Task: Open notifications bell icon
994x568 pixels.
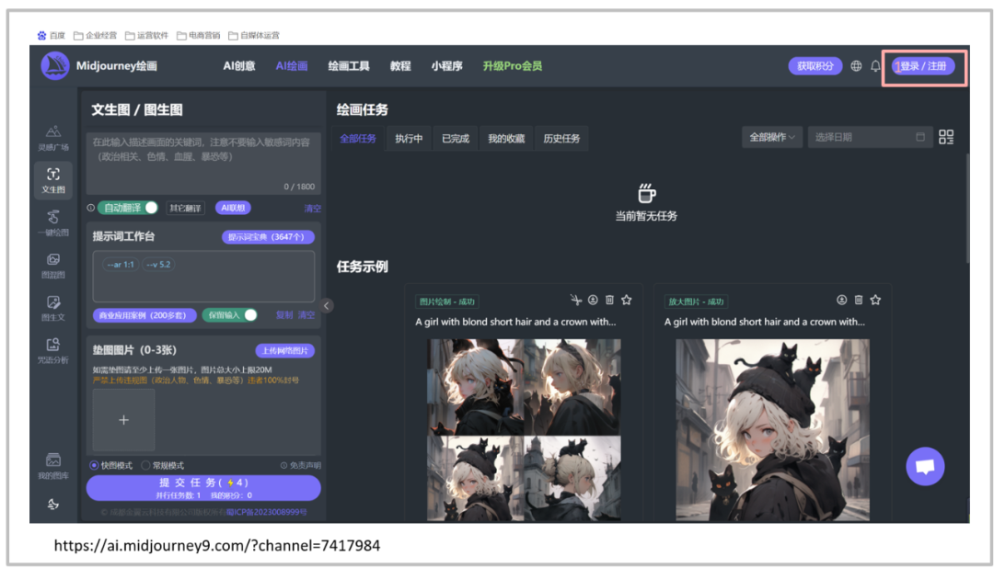Action: pyautogui.click(x=875, y=66)
